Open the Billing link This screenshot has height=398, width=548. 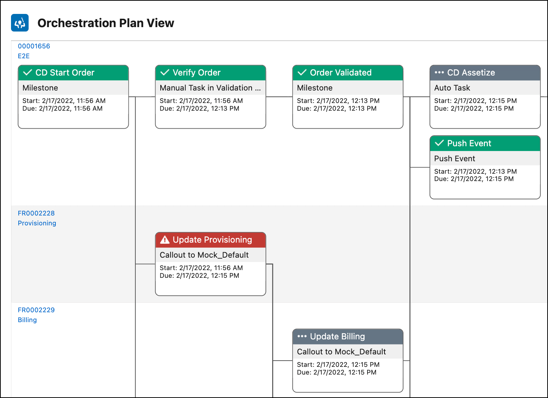[x=27, y=320]
